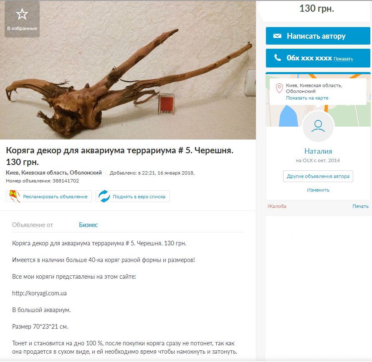Click the map preview area
Viewport: 372px width, 362px height.
coord(318,100)
